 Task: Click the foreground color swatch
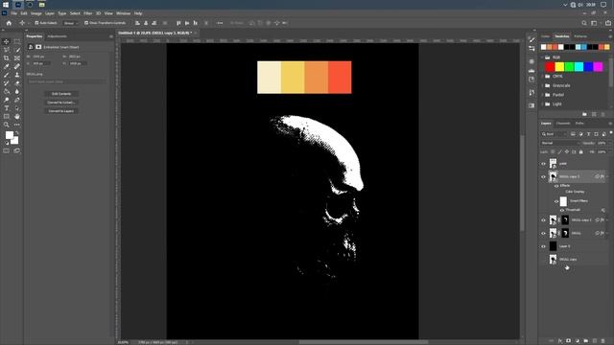tap(9, 135)
